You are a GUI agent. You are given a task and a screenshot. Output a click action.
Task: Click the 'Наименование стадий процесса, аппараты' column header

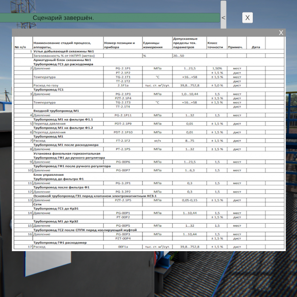[x=62, y=45]
